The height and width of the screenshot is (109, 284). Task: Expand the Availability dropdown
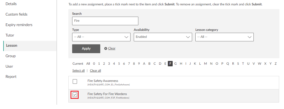point(163,37)
